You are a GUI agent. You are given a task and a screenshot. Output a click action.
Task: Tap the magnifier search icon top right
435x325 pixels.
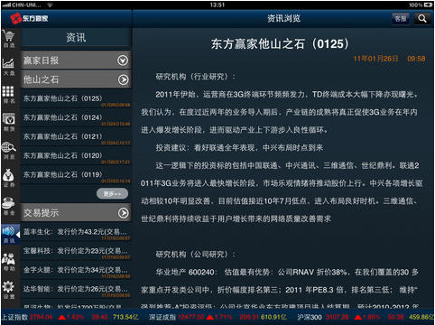[422, 19]
